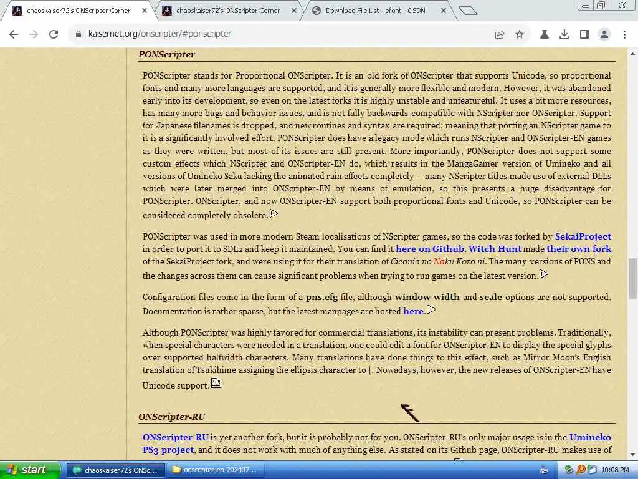Open Chrome Labs flask icon
The height and width of the screenshot is (479, 638).
point(545,35)
